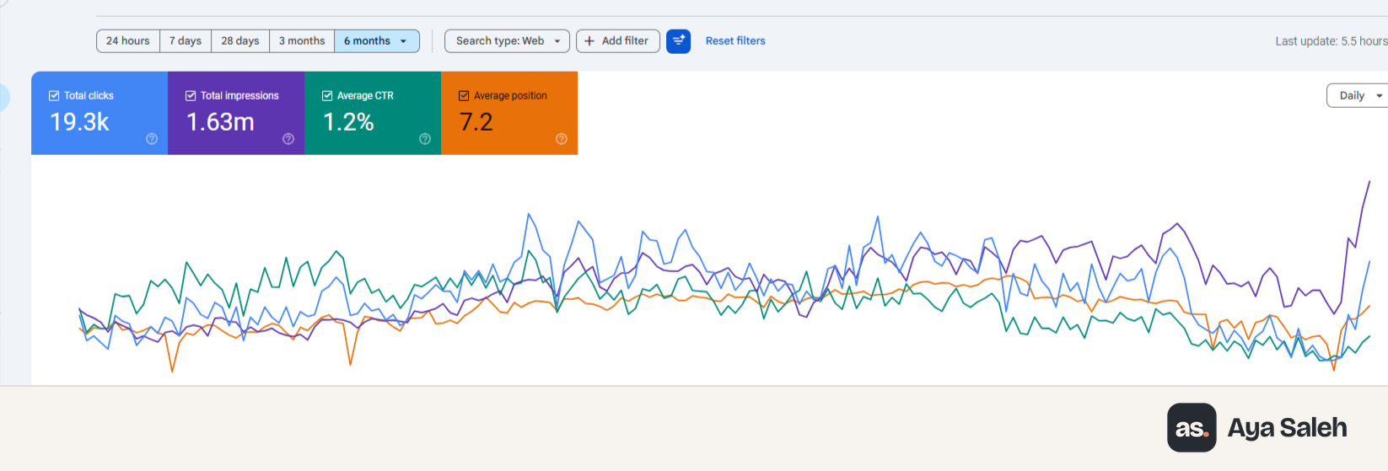This screenshot has width=1388, height=471.
Task: Click the 1.2% CTR value
Action: pyautogui.click(x=348, y=122)
